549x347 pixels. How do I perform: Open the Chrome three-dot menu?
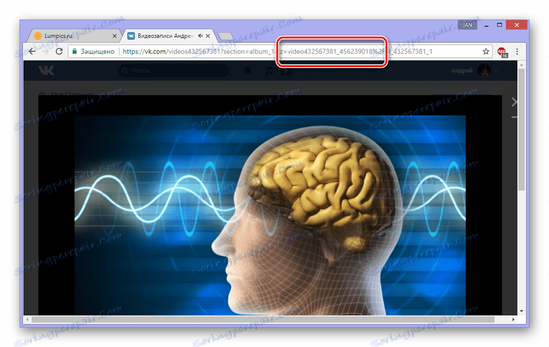517,51
